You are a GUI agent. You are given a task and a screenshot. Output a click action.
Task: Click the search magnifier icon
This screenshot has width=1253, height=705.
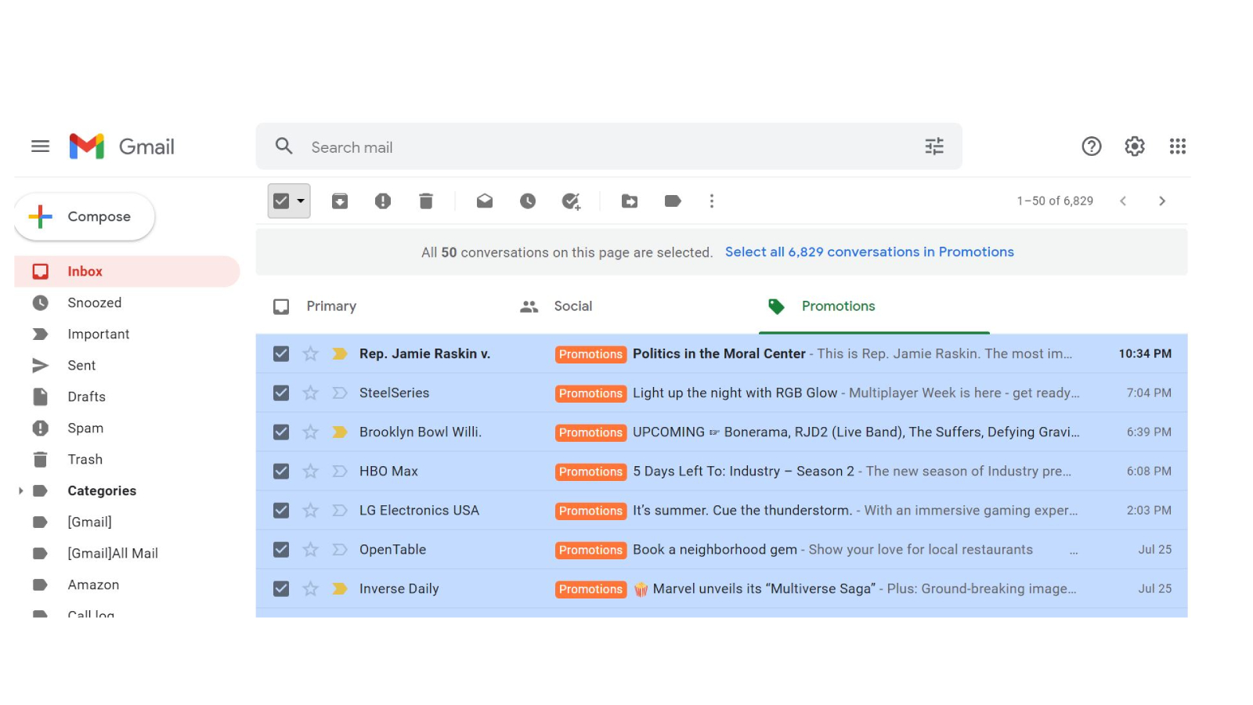point(283,146)
